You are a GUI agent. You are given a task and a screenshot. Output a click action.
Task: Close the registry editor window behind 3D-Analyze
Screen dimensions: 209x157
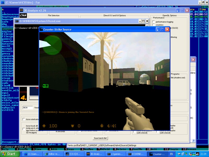193,60
